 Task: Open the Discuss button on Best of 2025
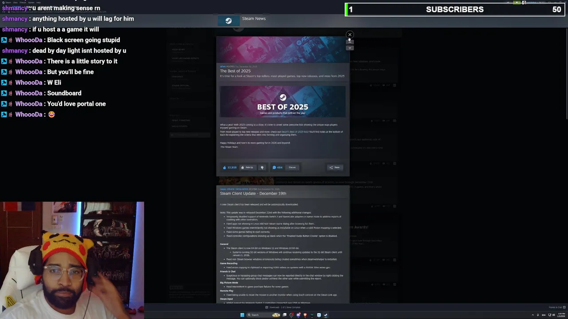pos(292,167)
